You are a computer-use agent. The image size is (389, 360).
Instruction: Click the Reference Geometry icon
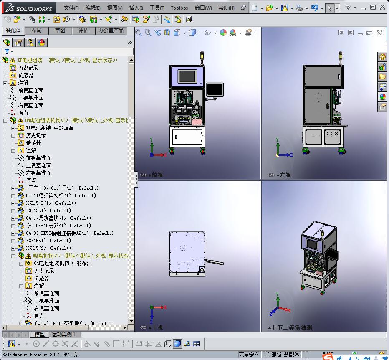point(109,19)
